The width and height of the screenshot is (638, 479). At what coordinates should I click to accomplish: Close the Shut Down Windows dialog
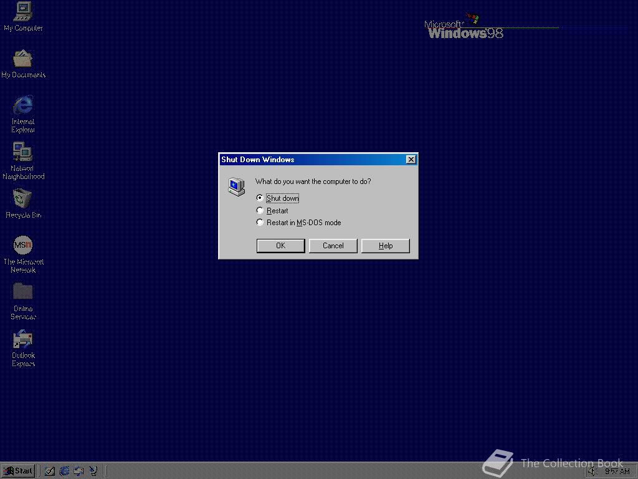(411, 160)
